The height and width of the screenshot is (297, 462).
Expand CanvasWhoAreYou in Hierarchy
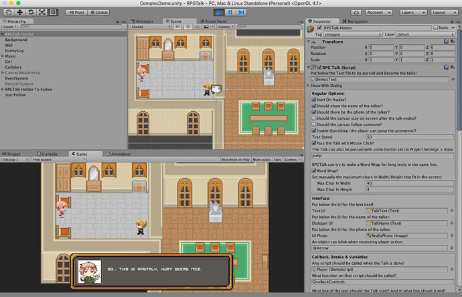tap(3, 73)
